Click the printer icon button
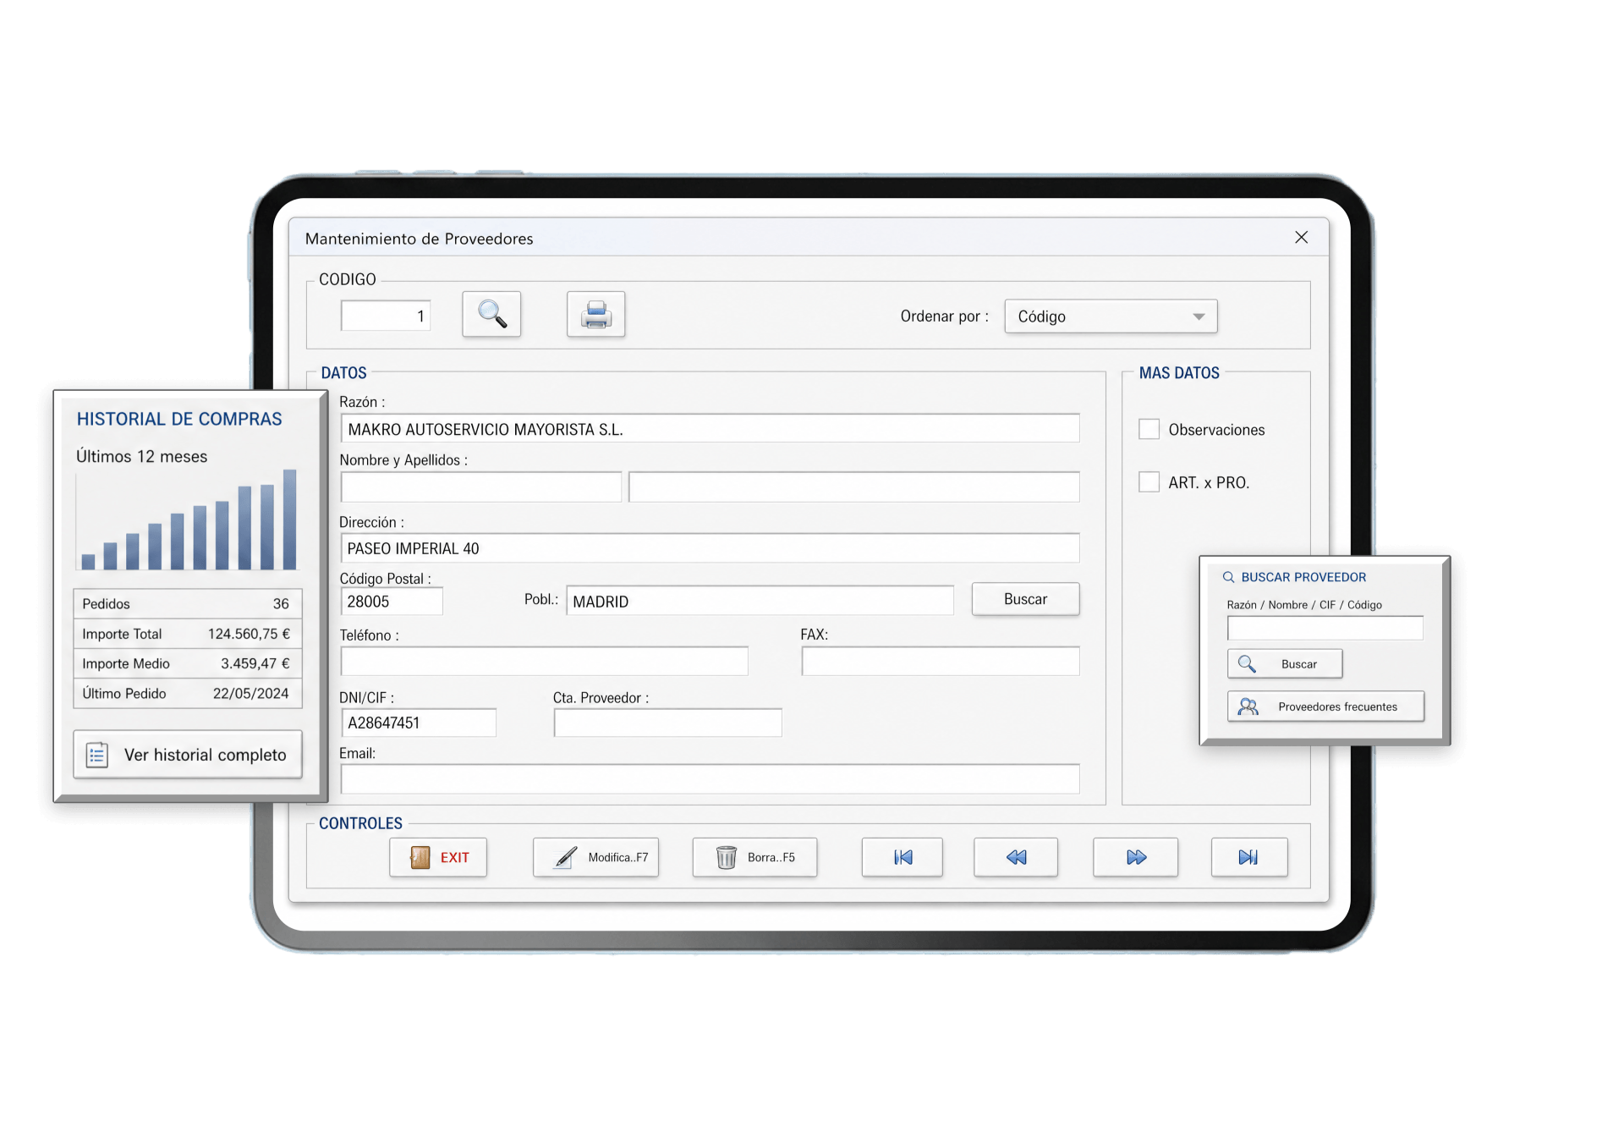 pyautogui.click(x=595, y=315)
